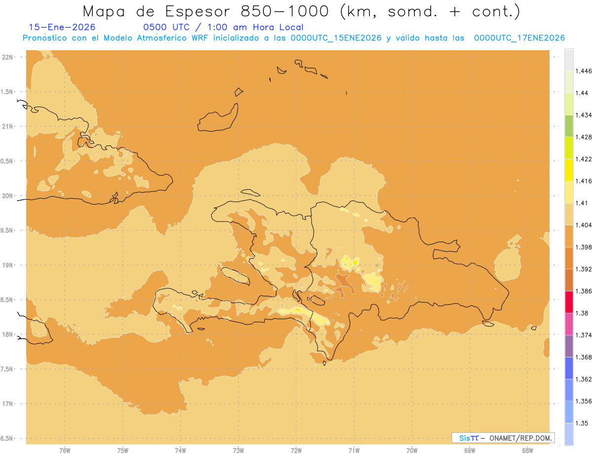Image resolution: width=592 pixels, height=457 pixels.
Task: Click the longitude label "72W"
Action: tap(296, 451)
